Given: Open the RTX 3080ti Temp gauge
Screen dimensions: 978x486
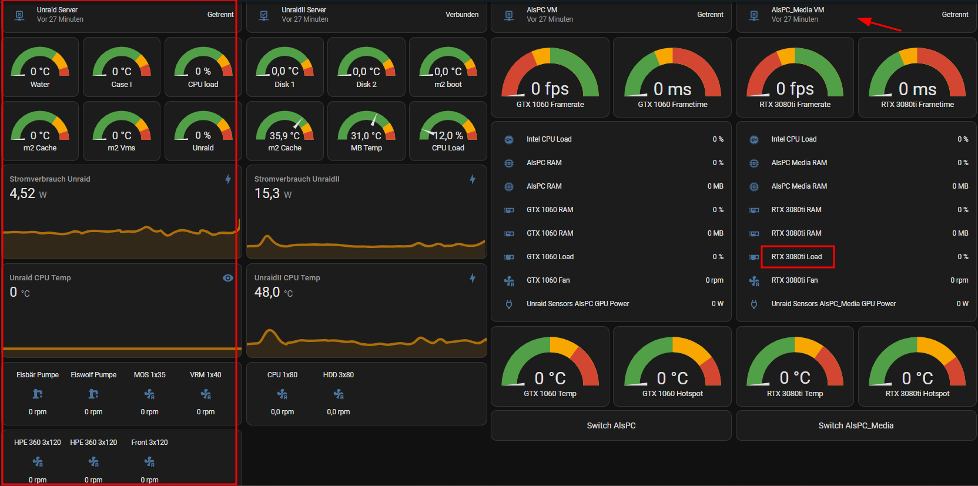Looking at the screenshot, I should click(x=795, y=367).
